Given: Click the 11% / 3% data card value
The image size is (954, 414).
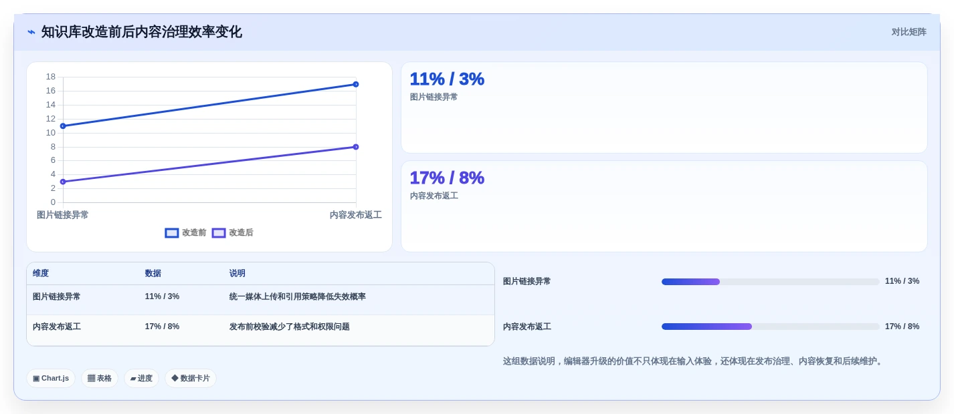Looking at the screenshot, I should coord(447,79).
